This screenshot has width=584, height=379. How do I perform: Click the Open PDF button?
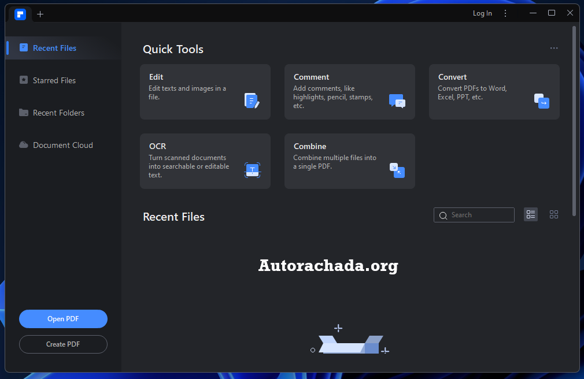(63, 319)
